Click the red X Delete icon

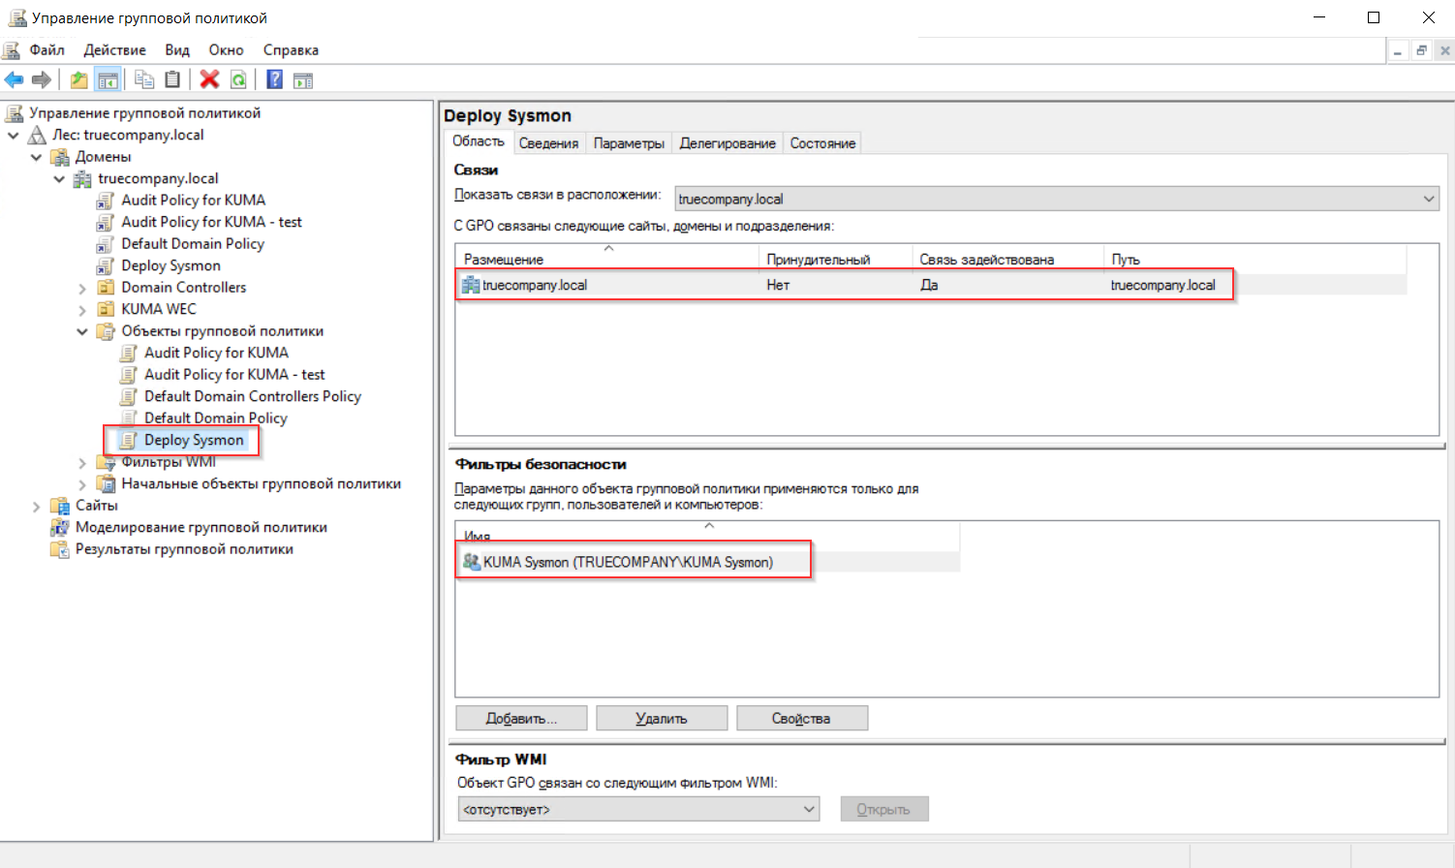pos(209,80)
